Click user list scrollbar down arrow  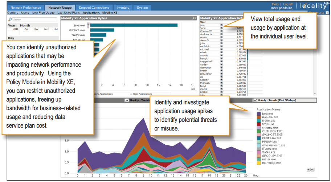point(315,94)
